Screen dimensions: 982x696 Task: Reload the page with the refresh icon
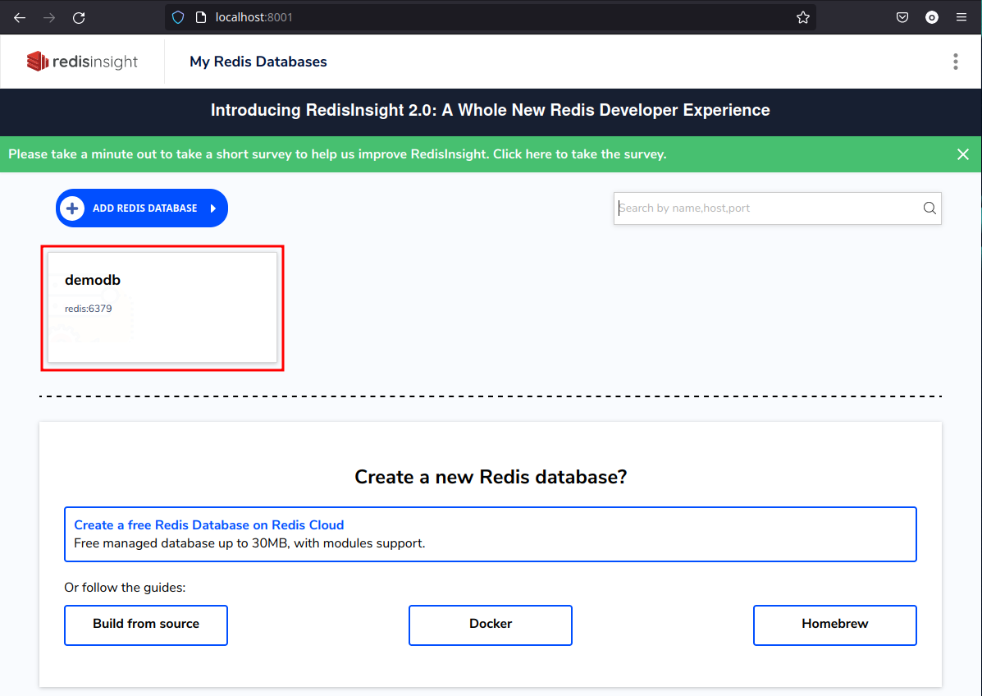pyautogui.click(x=79, y=17)
